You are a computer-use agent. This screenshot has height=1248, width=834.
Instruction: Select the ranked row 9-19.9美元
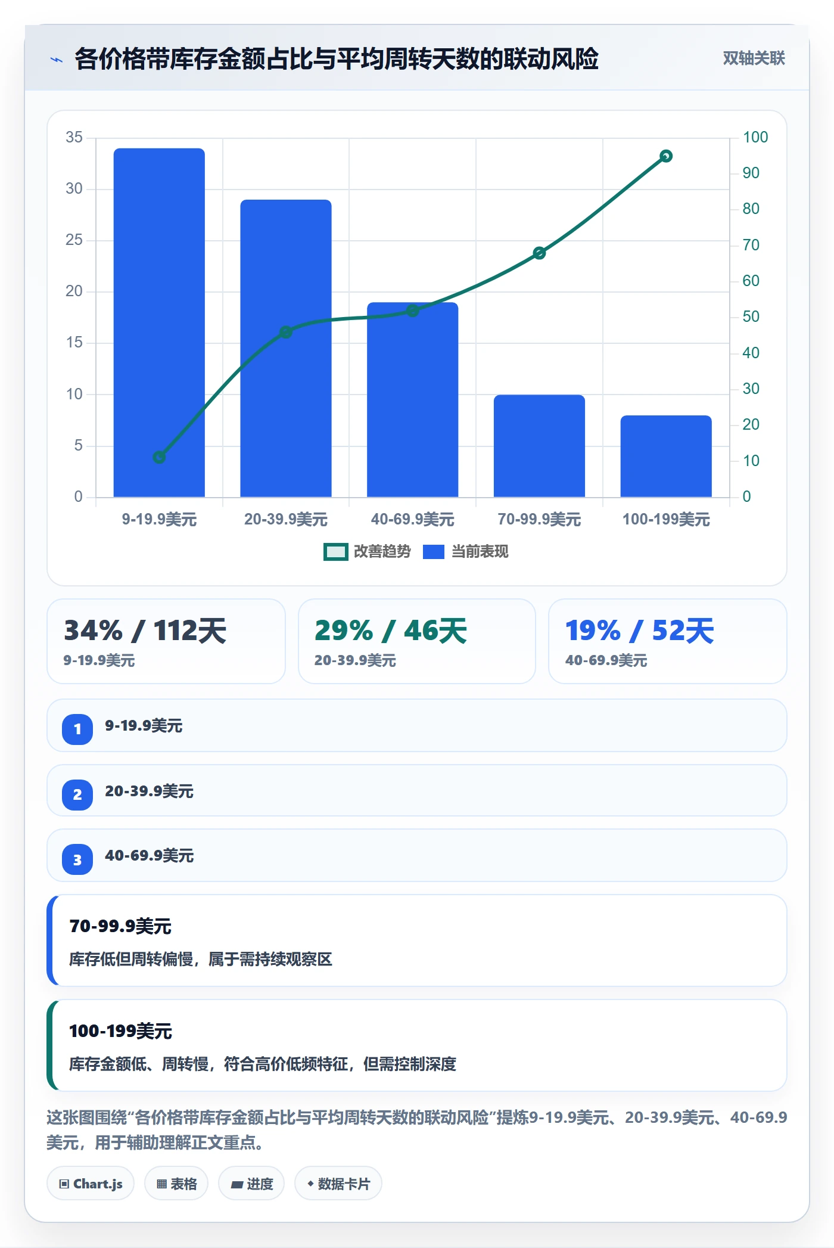pyautogui.click(x=417, y=726)
